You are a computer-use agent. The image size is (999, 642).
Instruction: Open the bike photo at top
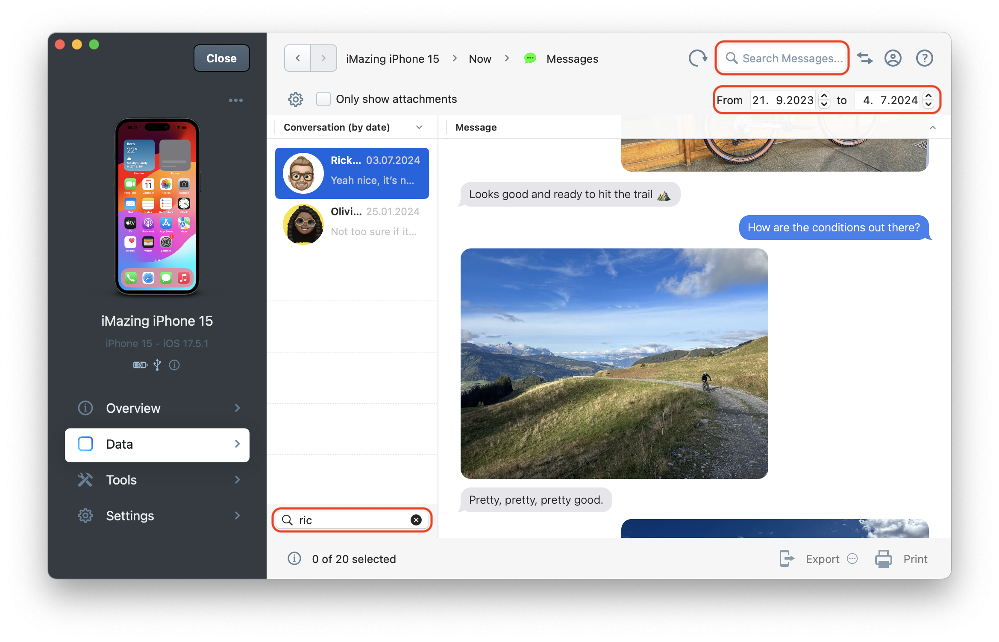coord(775,155)
